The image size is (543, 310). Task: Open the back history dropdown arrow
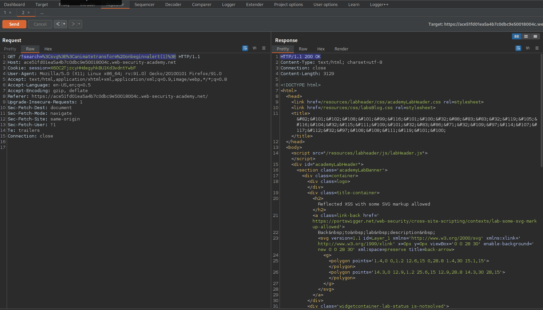pos(64,24)
